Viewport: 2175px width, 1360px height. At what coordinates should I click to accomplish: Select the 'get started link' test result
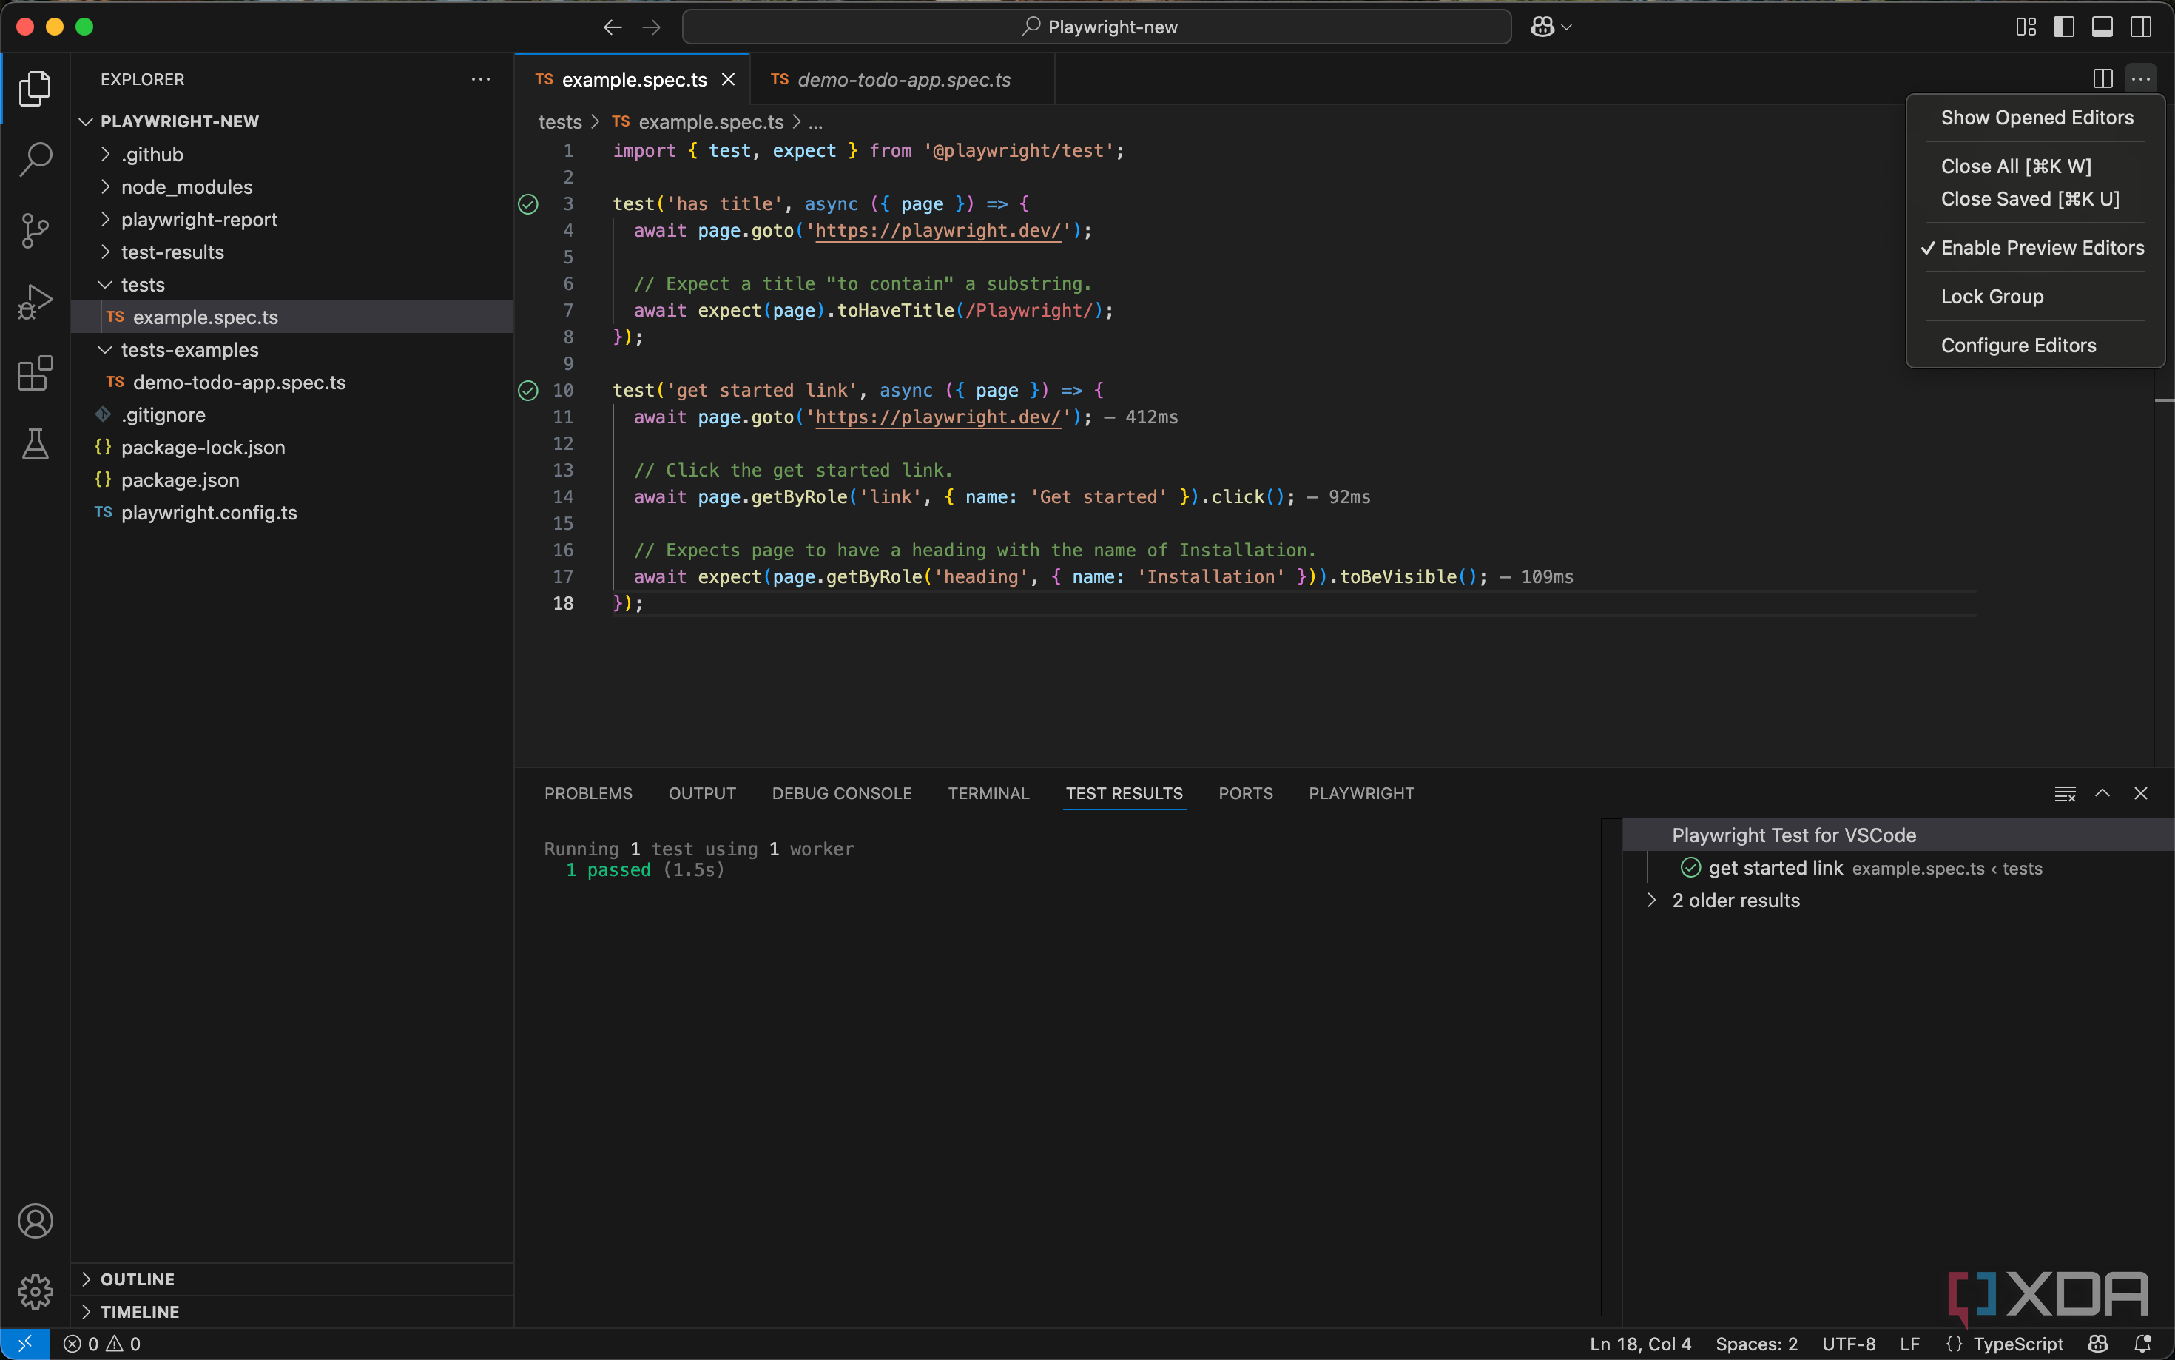[1897, 868]
